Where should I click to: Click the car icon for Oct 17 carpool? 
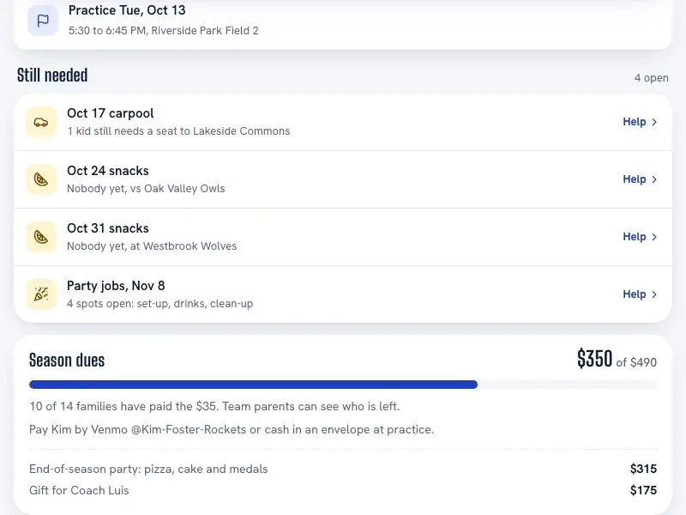point(41,122)
